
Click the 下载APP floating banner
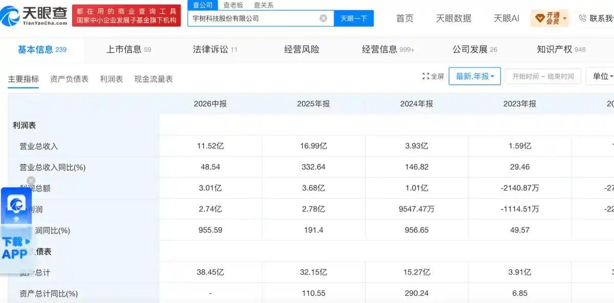(x=16, y=248)
